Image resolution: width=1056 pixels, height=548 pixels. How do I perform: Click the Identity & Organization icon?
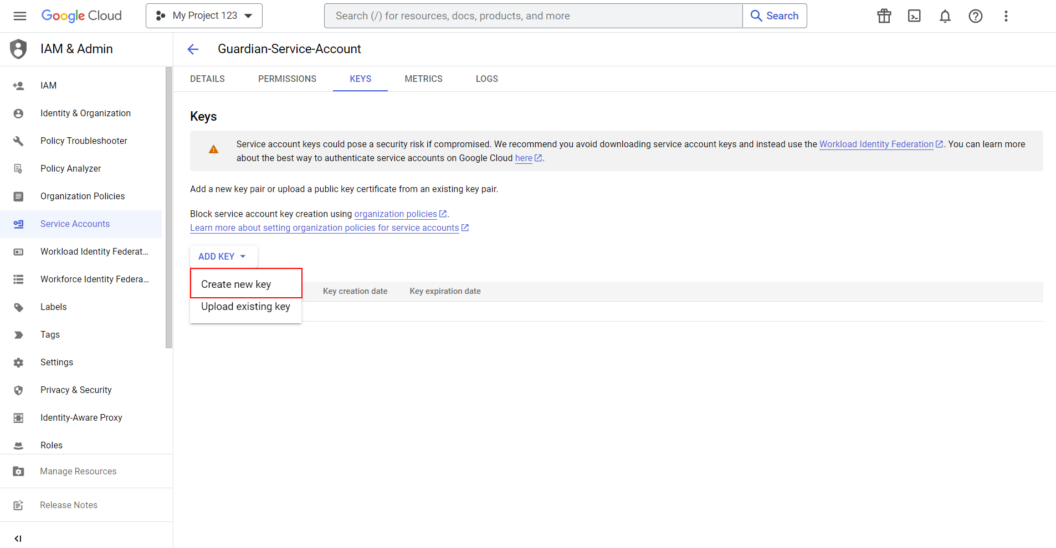(x=18, y=113)
